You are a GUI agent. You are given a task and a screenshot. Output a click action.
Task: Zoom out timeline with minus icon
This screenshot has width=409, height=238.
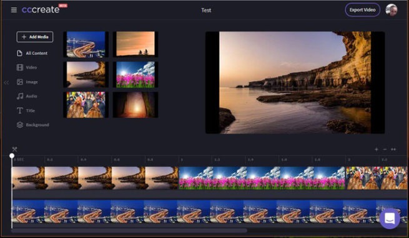click(x=385, y=149)
